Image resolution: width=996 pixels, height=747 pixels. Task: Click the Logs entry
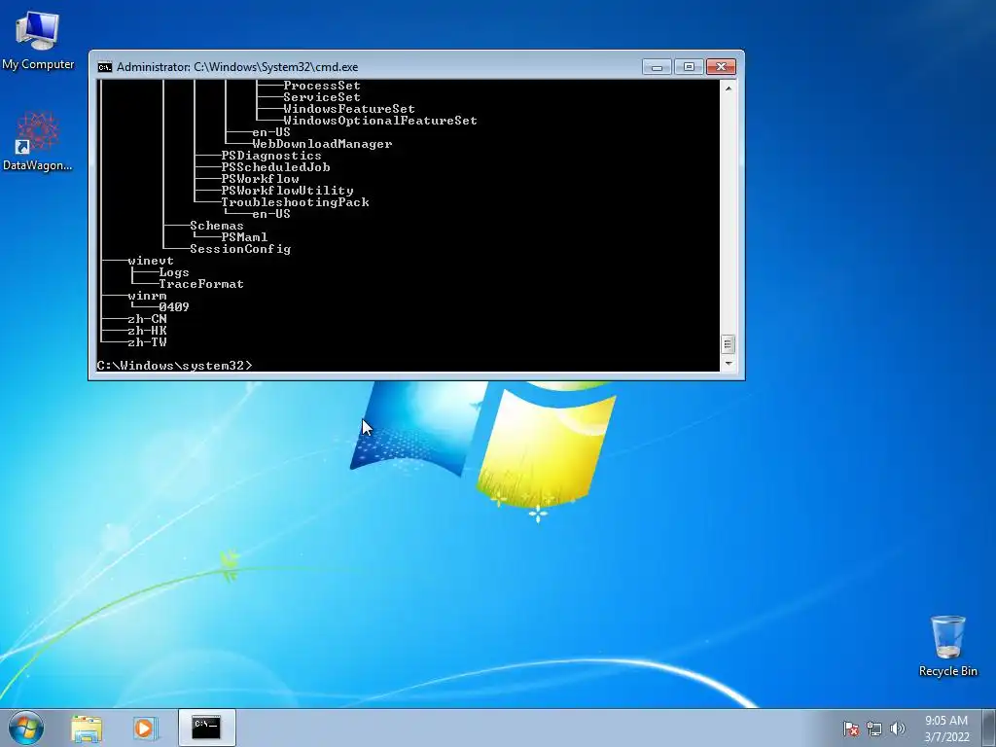click(x=173, y=272)
